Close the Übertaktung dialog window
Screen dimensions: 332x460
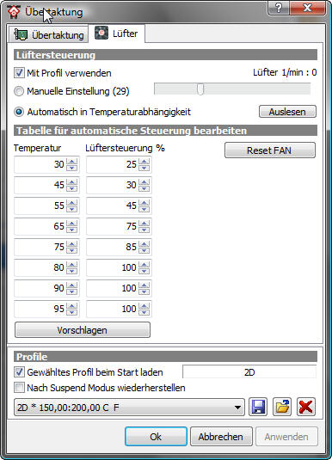point(307,8)
